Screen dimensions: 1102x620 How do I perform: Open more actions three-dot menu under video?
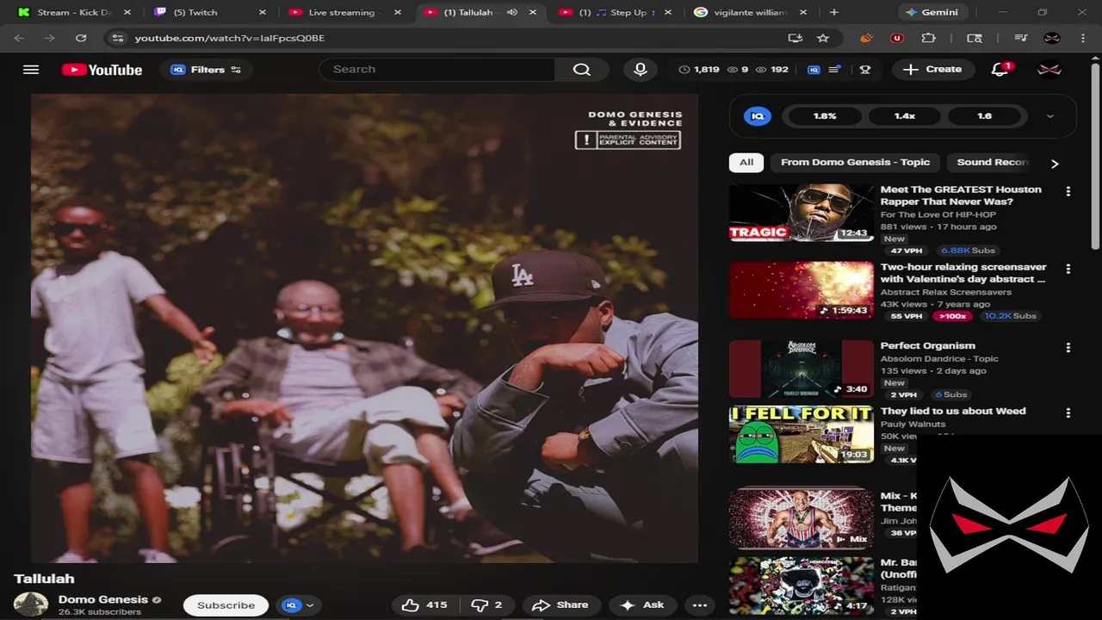click(x=700, y=605)
